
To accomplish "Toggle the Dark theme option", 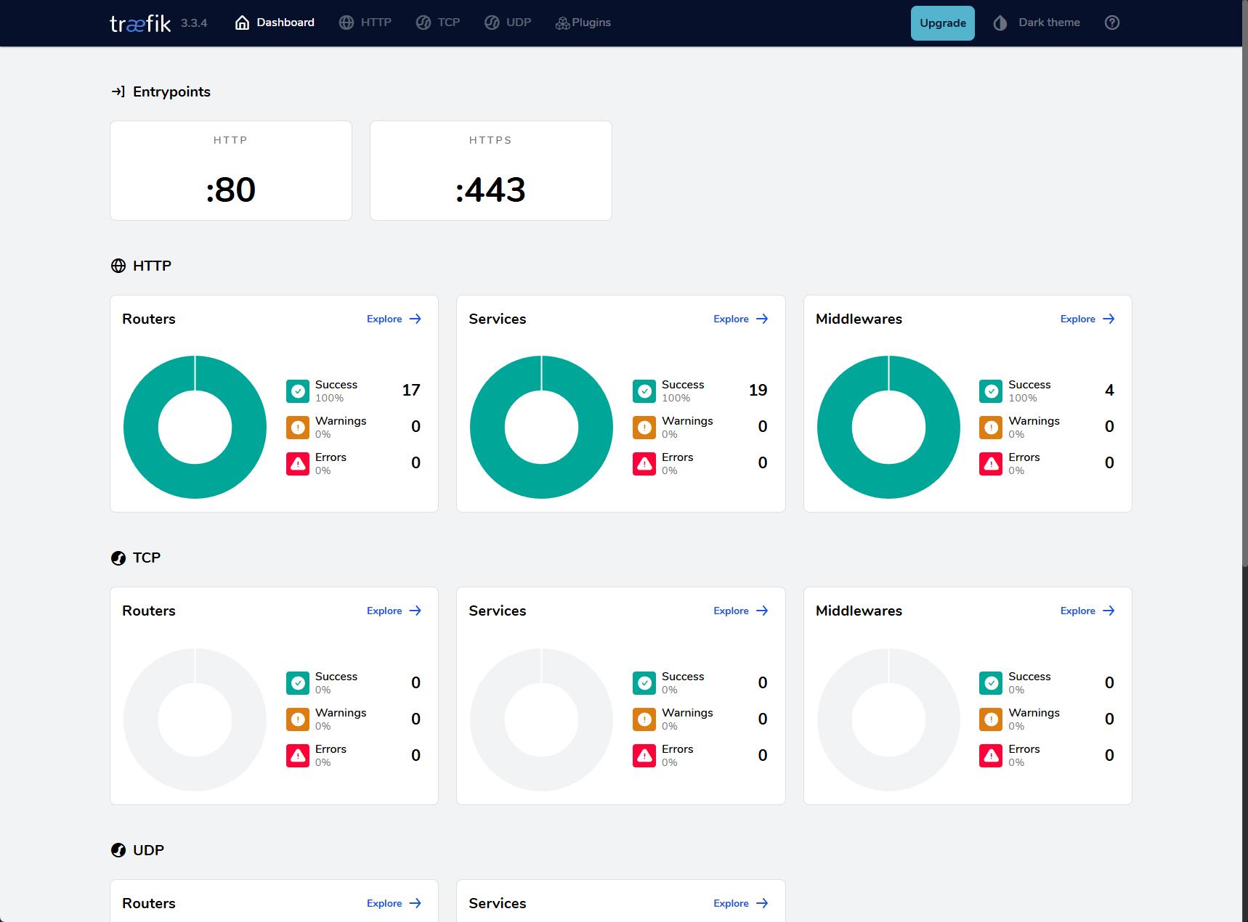I will tap(1037, 23).
